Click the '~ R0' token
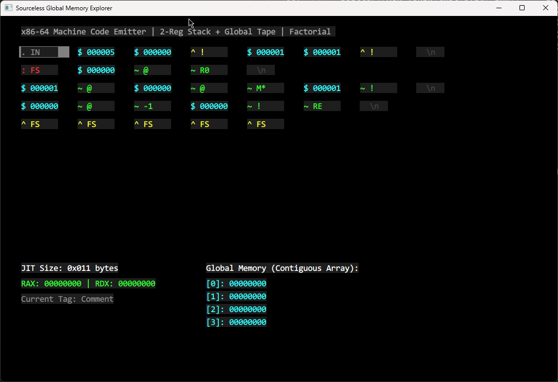Screen dimensions: 558x382 [209, 70]
